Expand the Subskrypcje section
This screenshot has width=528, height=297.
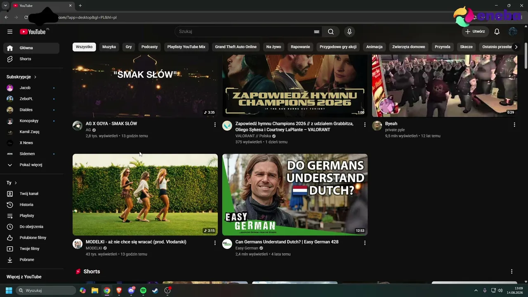click(22, 77)
